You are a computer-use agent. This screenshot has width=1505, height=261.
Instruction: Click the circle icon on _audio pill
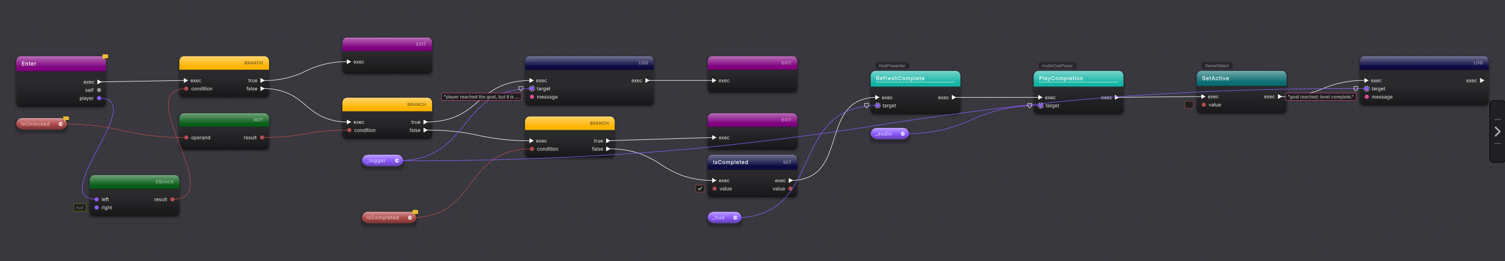click(x=902, y=134)
